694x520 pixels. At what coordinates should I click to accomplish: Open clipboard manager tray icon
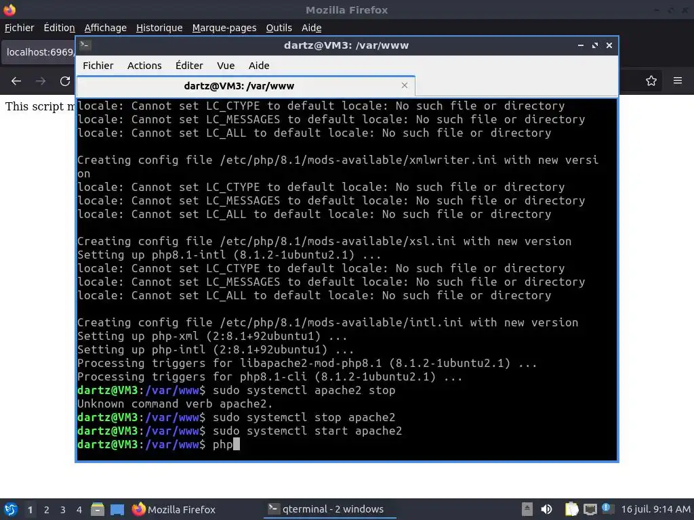pyautogui.click(x=571, y=509)
